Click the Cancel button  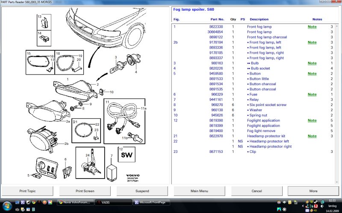pyautogui.click(x=256, y=191)
